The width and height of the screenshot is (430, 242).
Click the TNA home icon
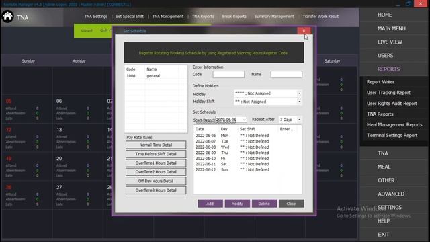(x=7, y=17)
